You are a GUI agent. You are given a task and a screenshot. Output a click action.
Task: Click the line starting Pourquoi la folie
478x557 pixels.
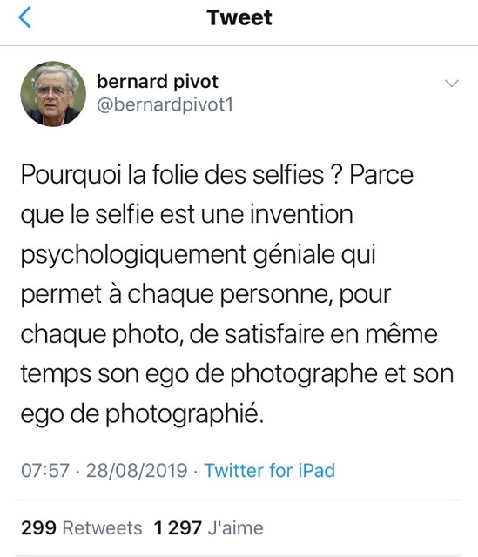(x=217, y=175)
